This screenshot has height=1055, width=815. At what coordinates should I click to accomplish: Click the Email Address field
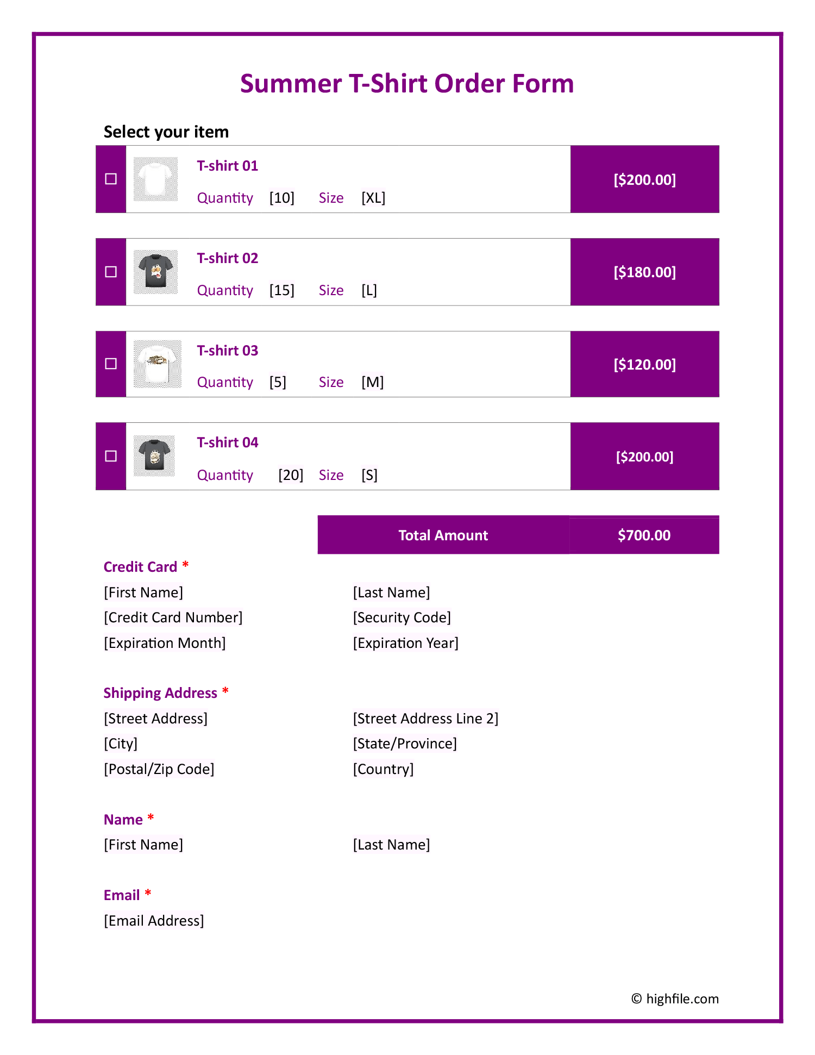pyautogui.click(x=154, y=921)
